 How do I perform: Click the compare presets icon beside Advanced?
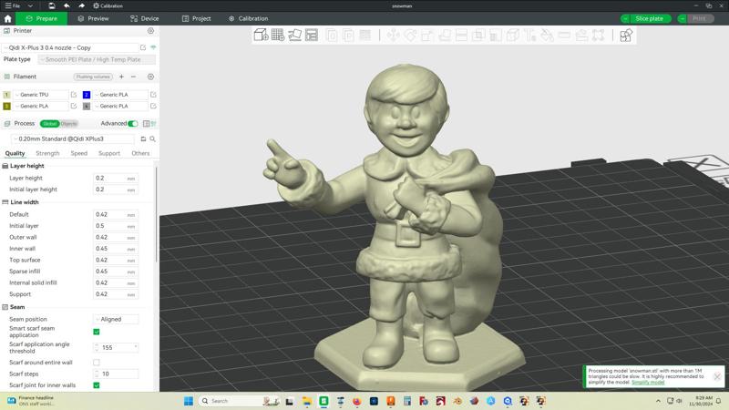click(x=146, y=124)
